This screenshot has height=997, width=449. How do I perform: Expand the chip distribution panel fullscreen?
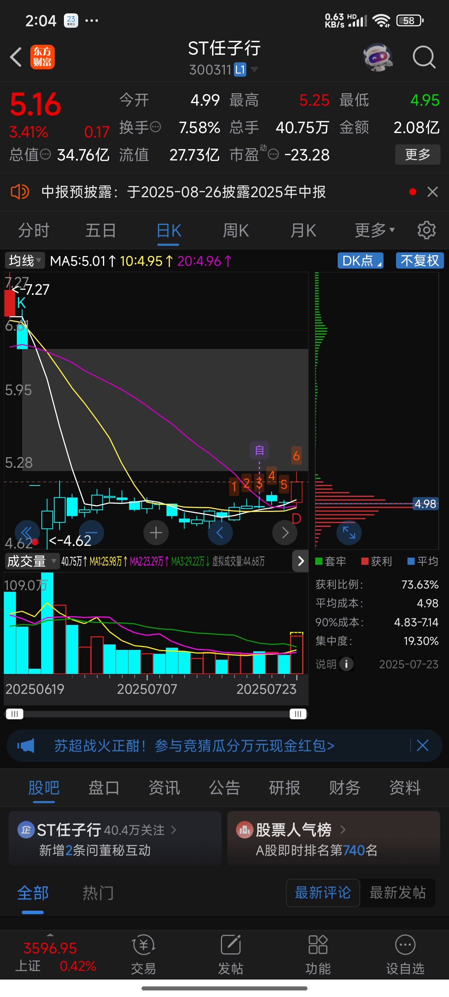349,532
